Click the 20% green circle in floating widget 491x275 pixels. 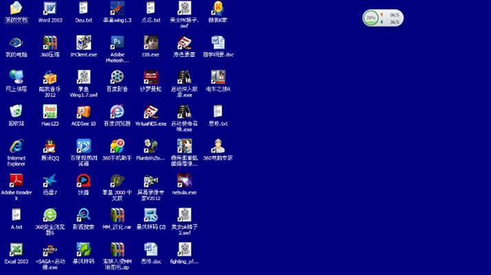point(370,18)
